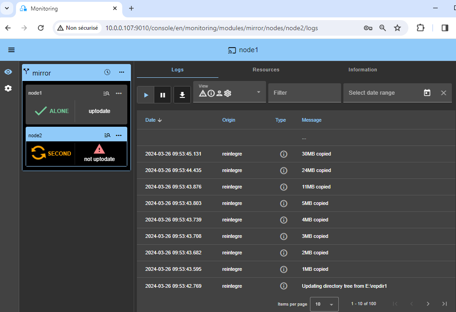Switch to the Information tab

363,70
